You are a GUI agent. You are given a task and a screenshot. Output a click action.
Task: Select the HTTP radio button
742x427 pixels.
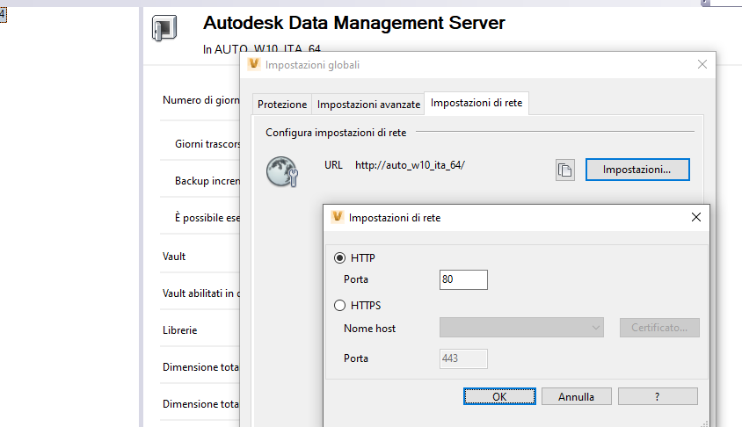coord(340,258)
